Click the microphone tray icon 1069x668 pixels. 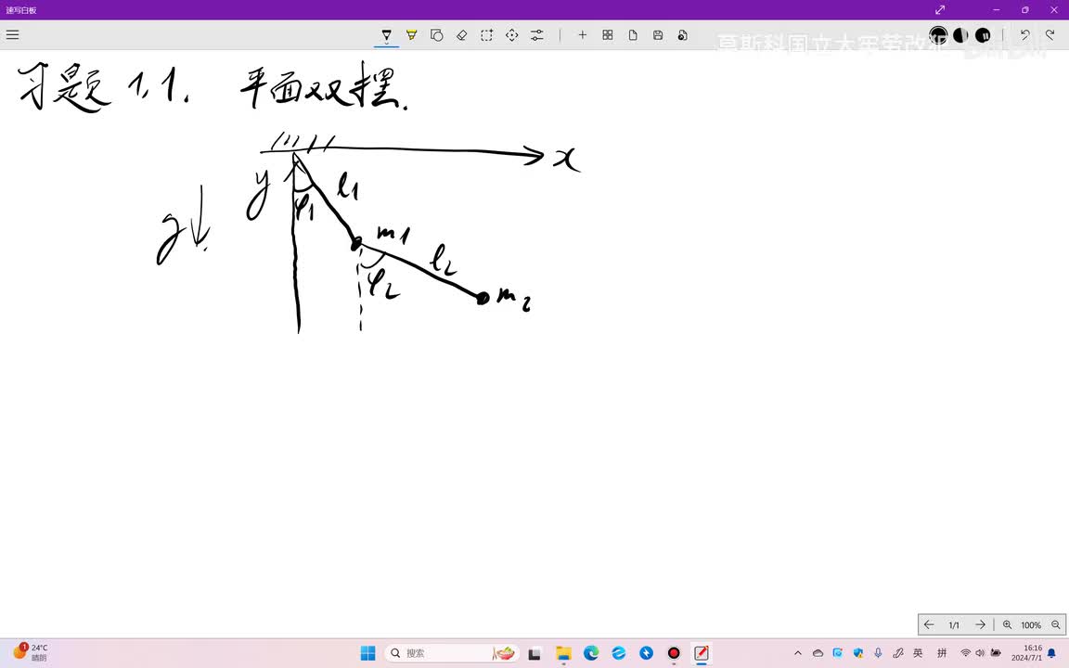pyautogui.click(x=878, y=653)
